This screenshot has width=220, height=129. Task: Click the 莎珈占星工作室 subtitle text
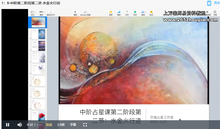[162, 117]
